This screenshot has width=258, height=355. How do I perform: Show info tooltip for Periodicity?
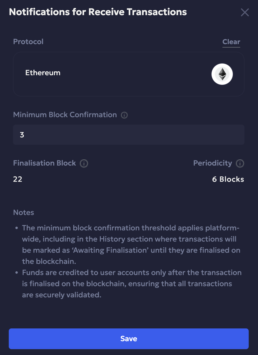pos(240,163)
